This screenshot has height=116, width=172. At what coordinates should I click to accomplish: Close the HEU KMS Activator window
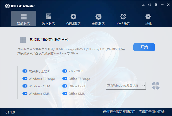tap(168, 4)
